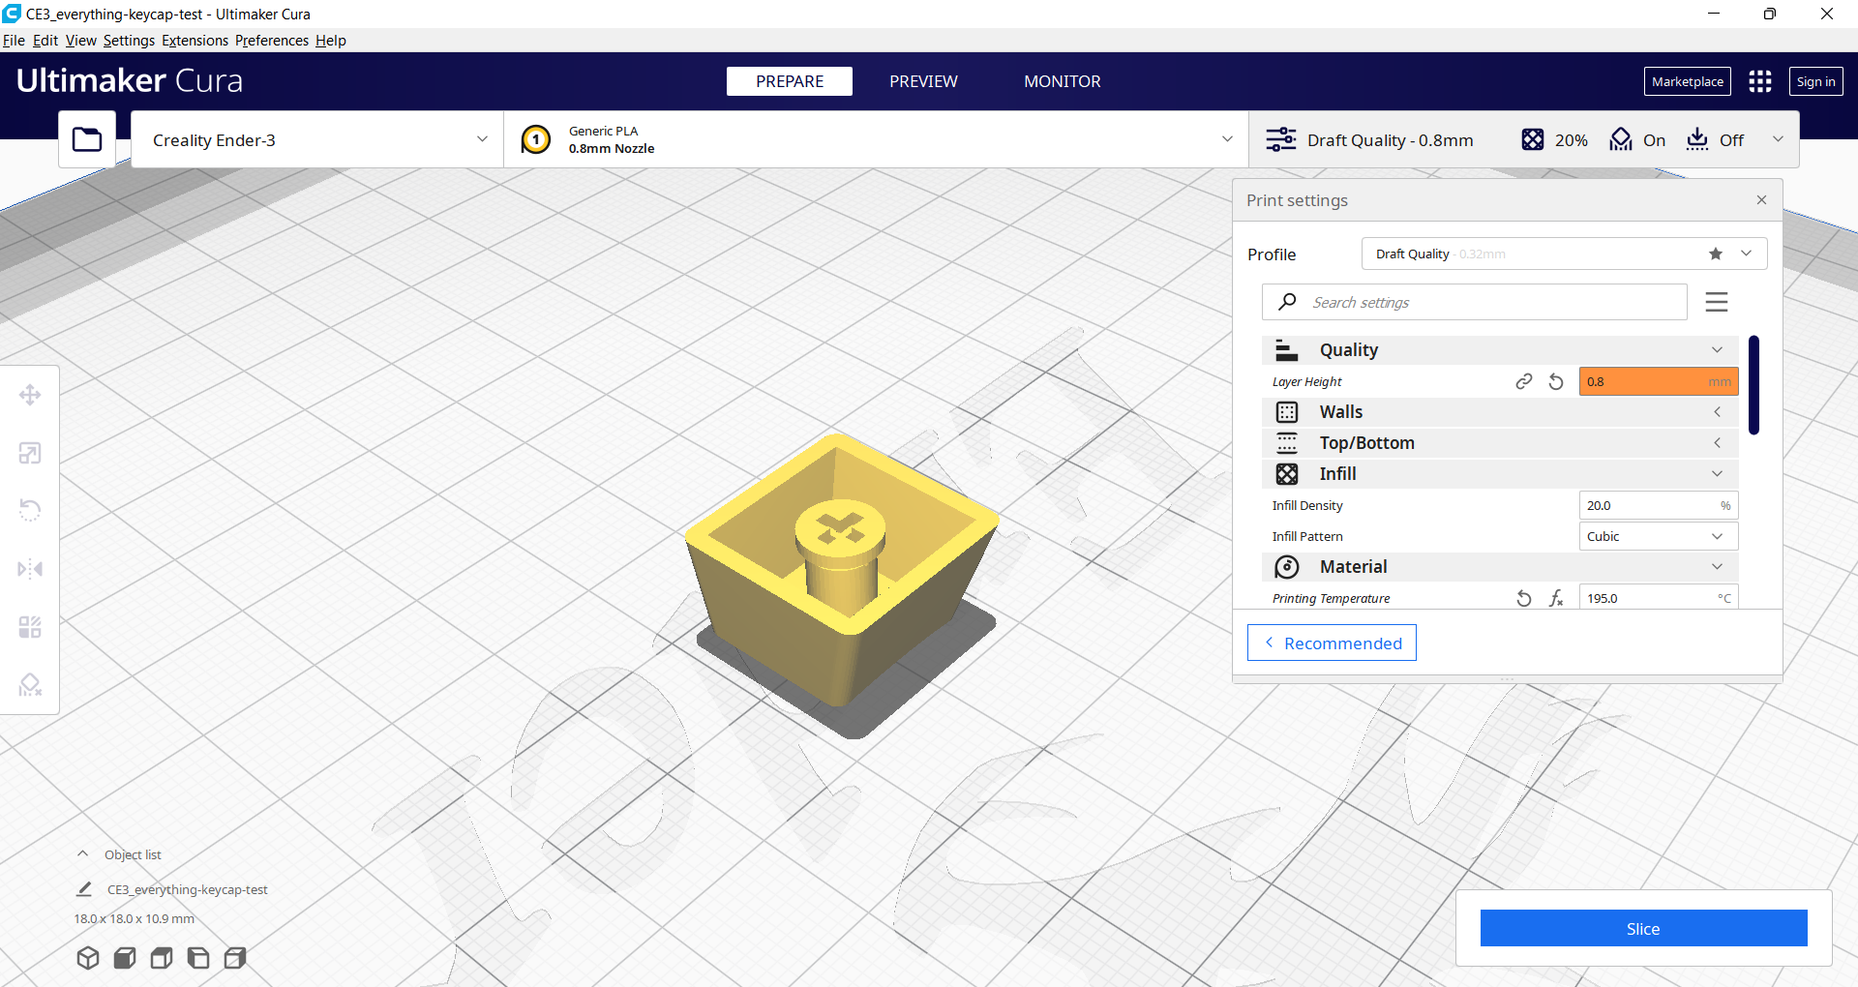Image resolution: width=1858 pixels, height=987 pixels.
Task: Switch to the PREVIEW tab
Action: point(923,81)
